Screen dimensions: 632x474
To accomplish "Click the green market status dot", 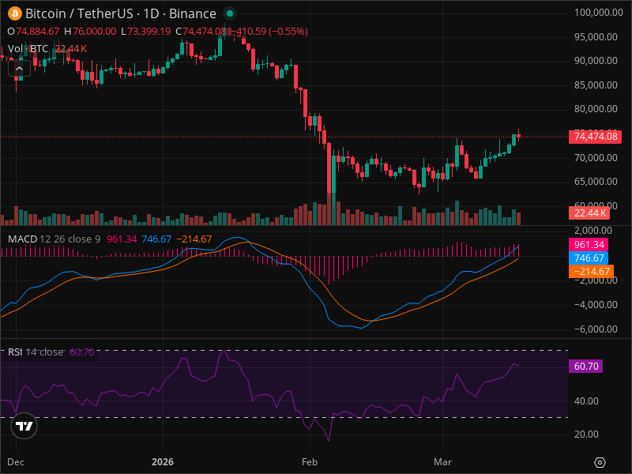I will 230,13.
